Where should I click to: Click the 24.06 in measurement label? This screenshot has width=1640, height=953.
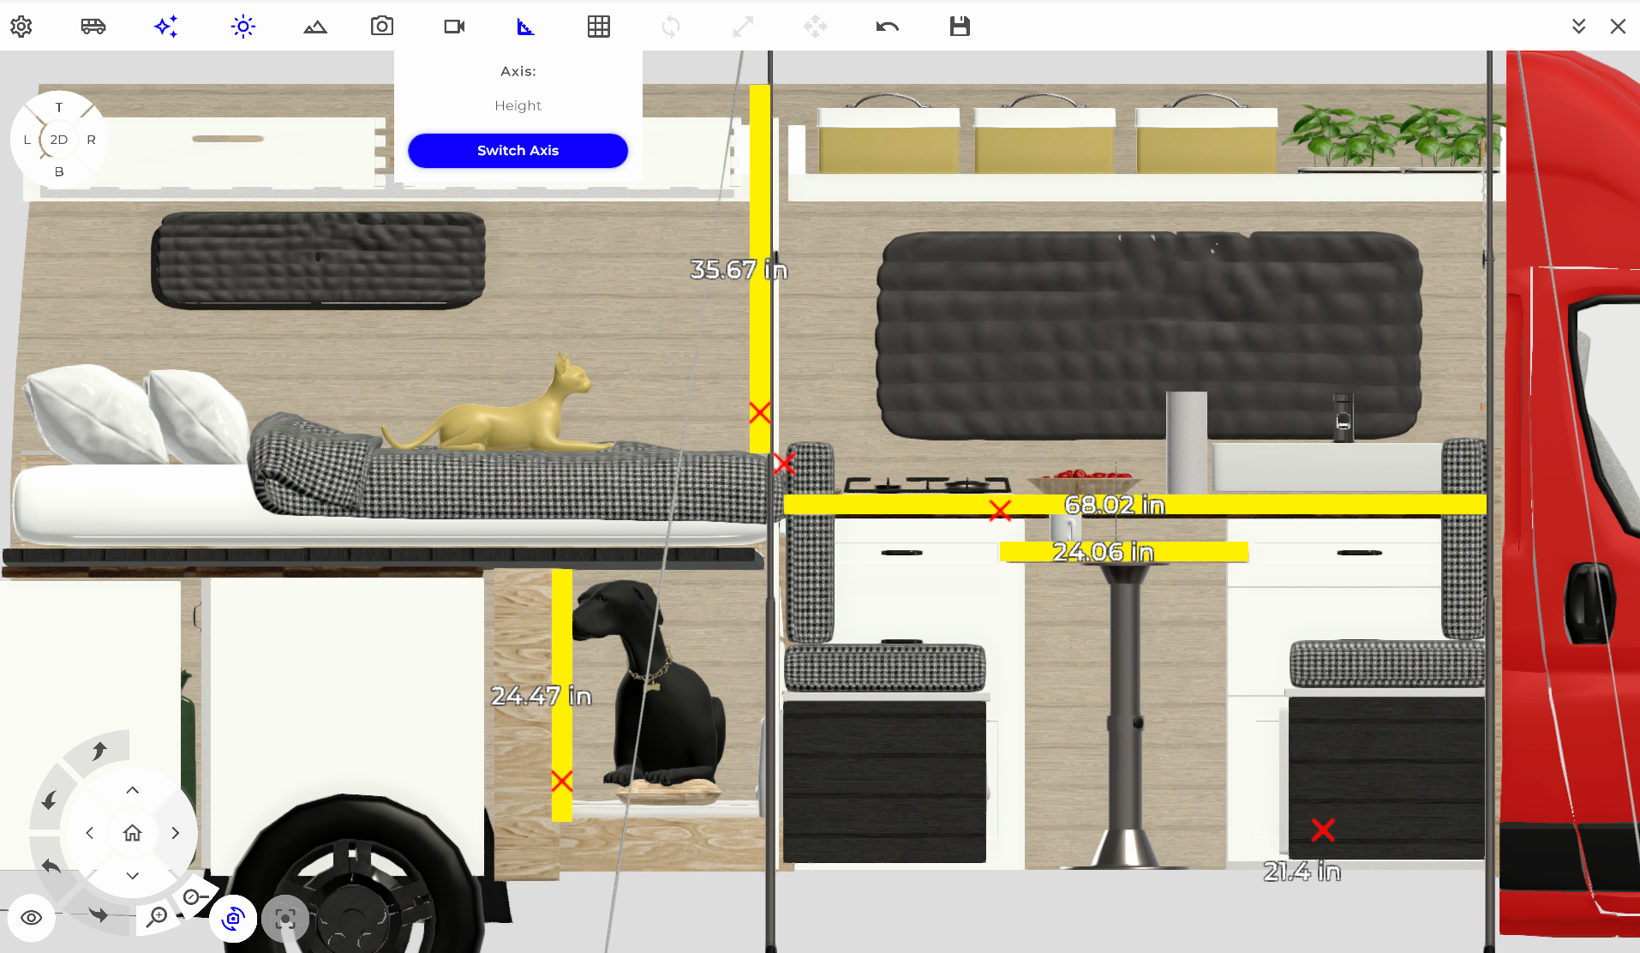[1104, 552]
